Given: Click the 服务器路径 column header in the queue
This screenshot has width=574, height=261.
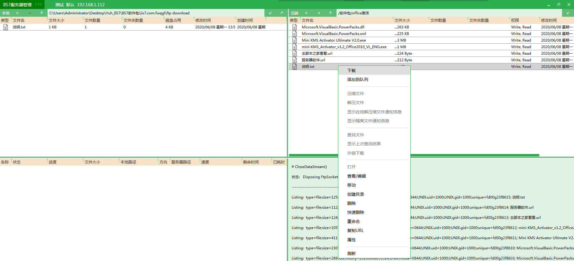Looking at the screenshot, I should pos(185,162).
